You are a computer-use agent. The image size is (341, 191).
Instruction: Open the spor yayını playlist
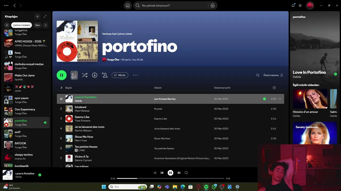pos(26,100)
